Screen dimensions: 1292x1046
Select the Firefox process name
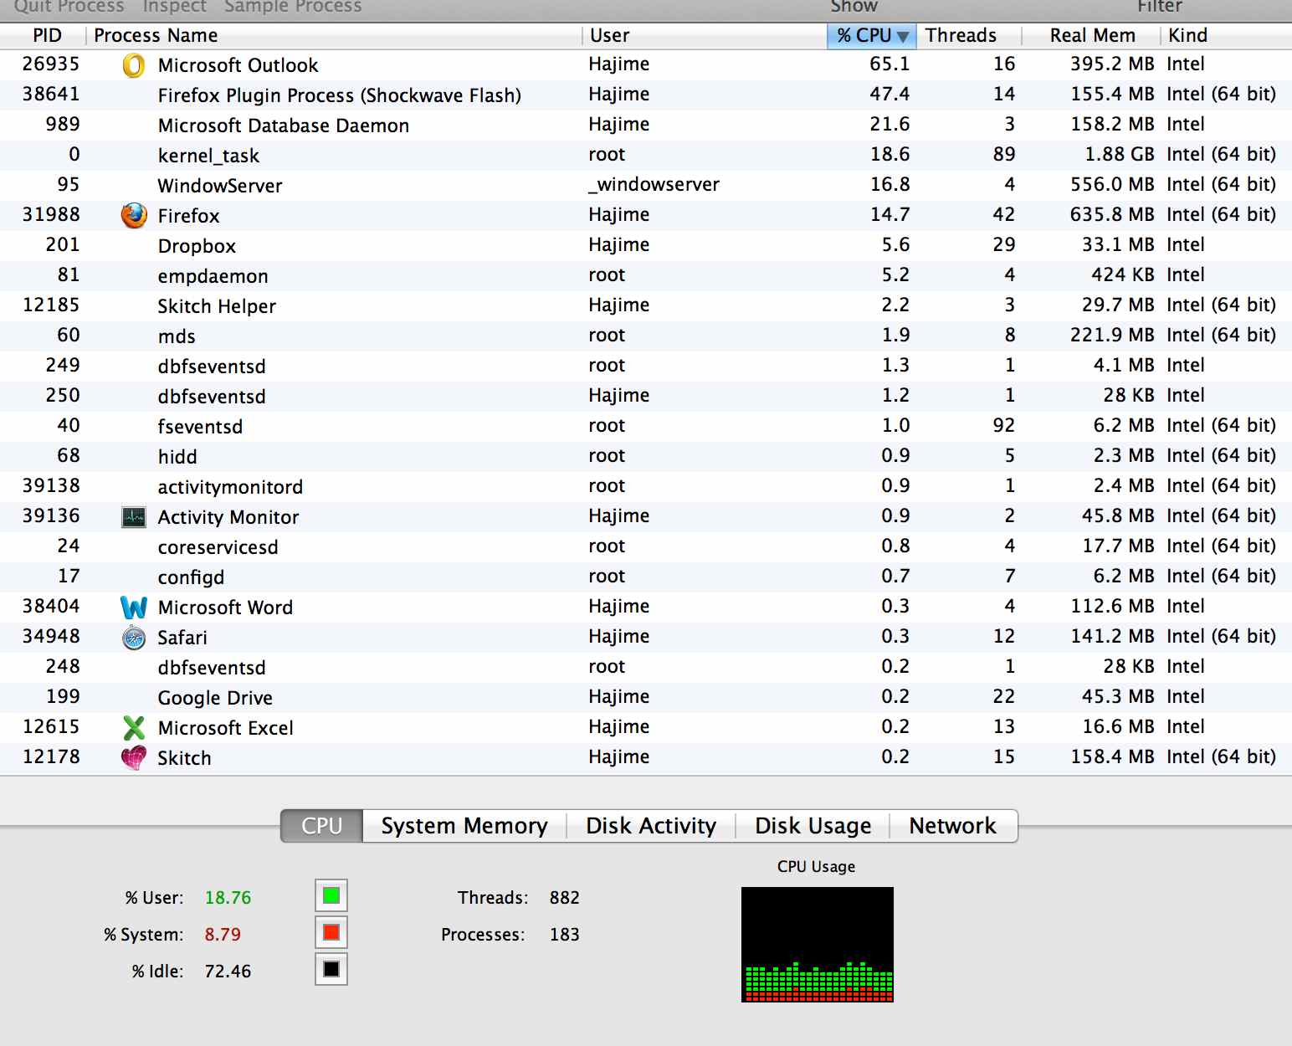(x=189, y=216)
